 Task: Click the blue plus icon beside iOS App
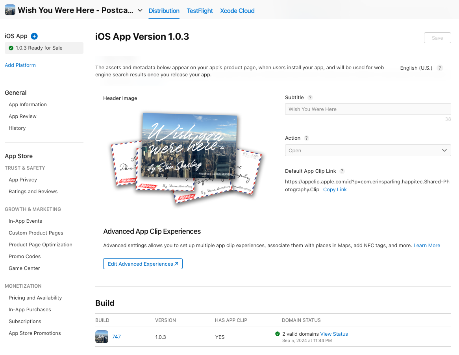(34, 36)
